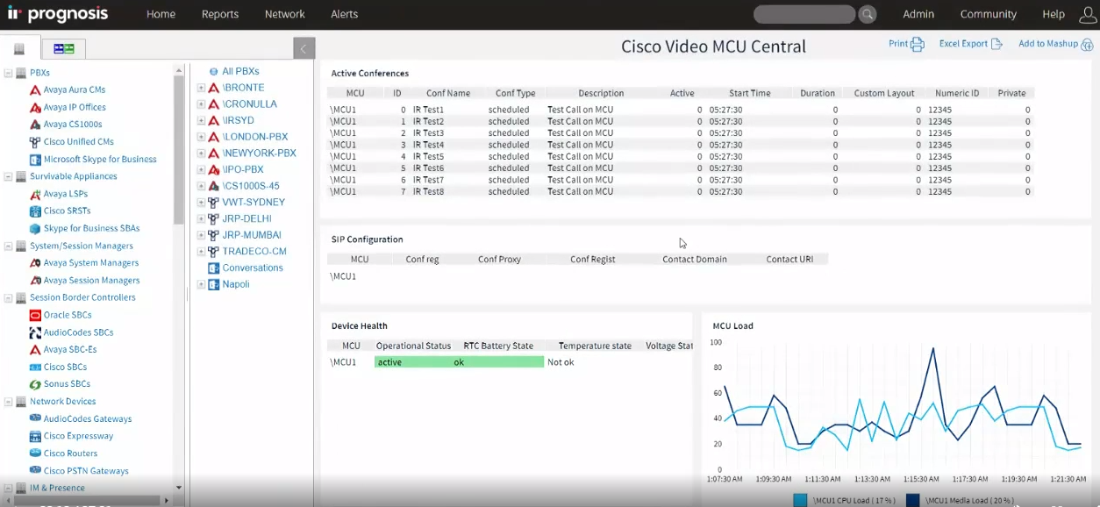This screenshot has height=507, width=1100.
Task: Select Avaya Session Managers link
Action: pos(91,281)
